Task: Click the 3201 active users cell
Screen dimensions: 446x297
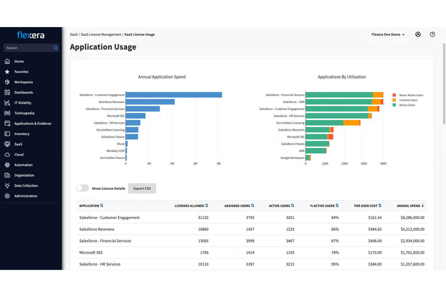Action: 290,218
